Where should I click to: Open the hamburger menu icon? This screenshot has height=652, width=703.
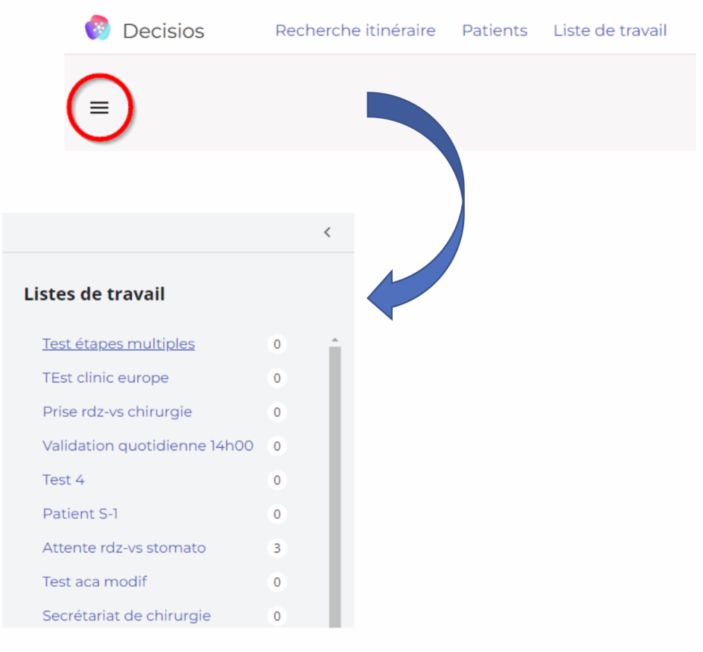tap(100, 108)
